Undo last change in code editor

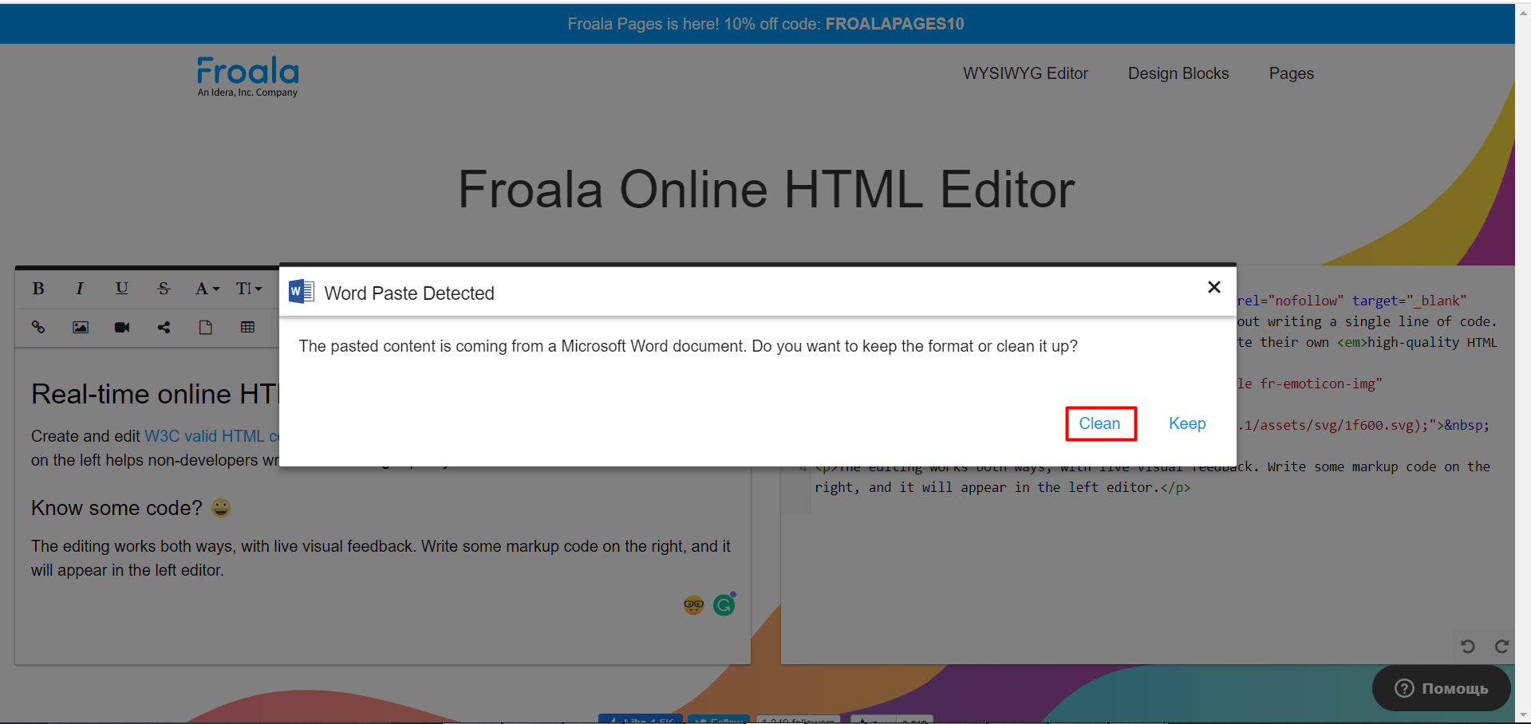(1468, 646)
